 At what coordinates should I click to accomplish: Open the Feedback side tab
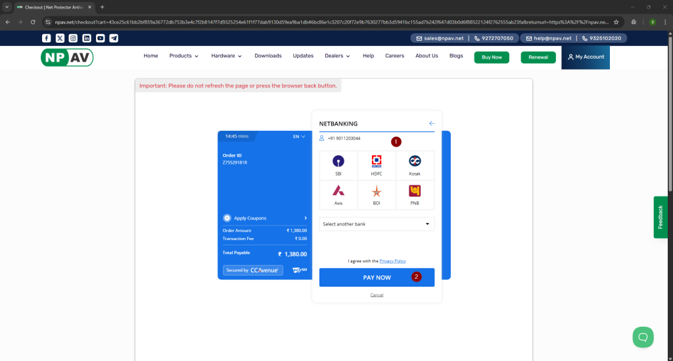click(661, 216)
